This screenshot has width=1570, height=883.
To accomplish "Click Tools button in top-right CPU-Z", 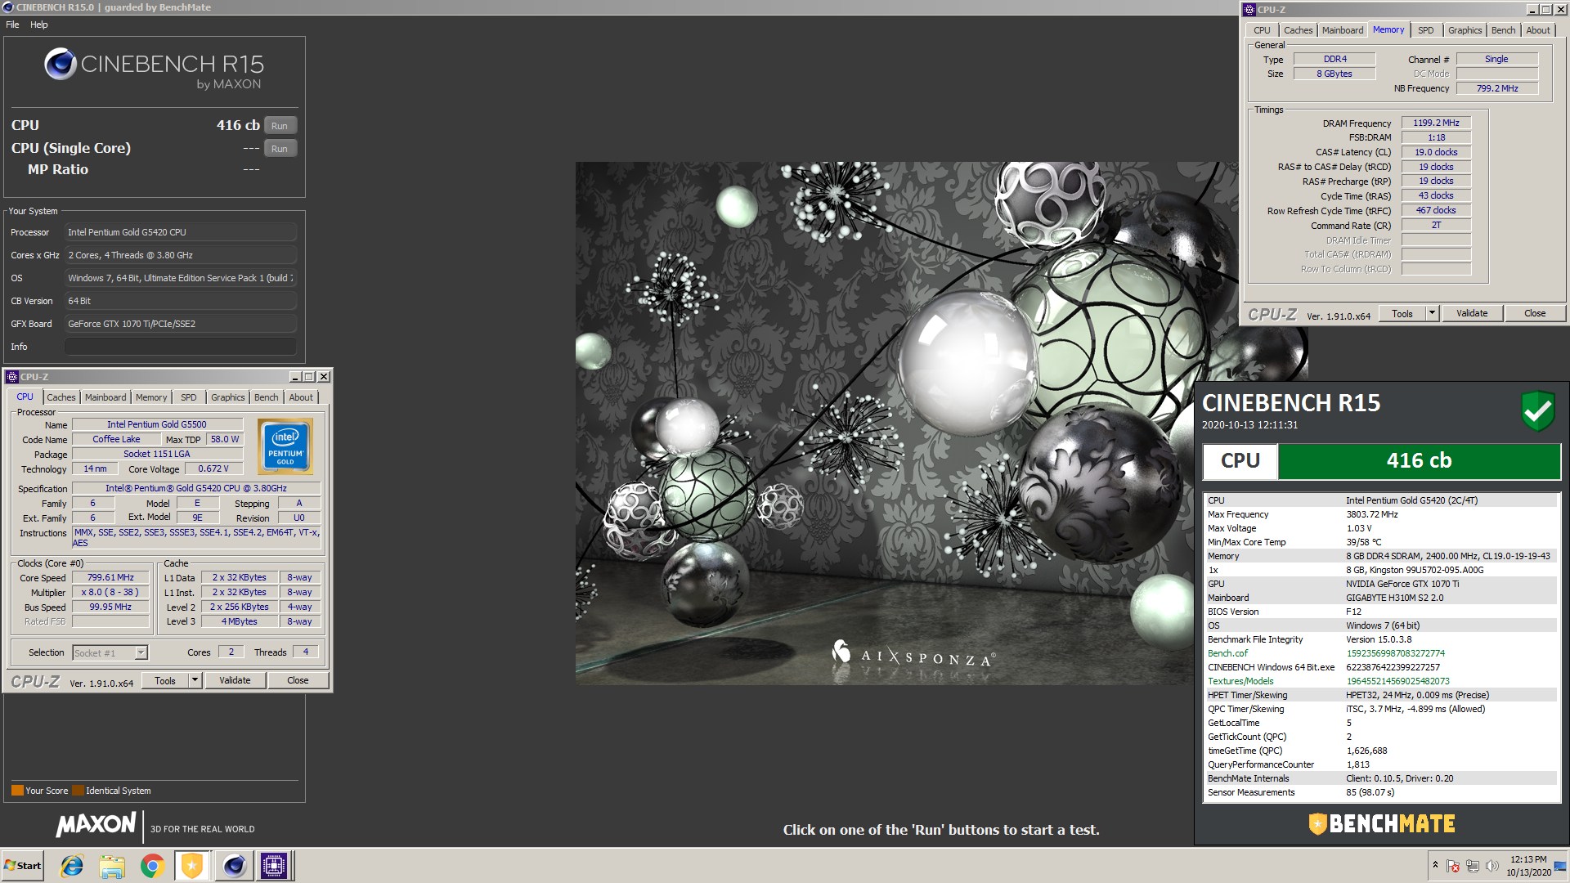I will click(x=1403, y=313).
